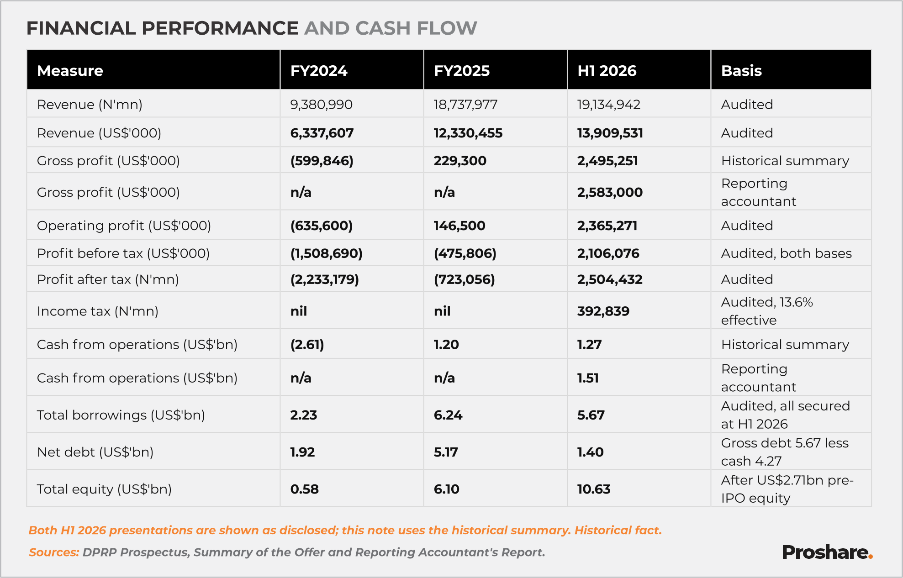The width and height of the screenshot is (903, 578).
Task: Click the Income tax 392,839 value
Action: 603,311
